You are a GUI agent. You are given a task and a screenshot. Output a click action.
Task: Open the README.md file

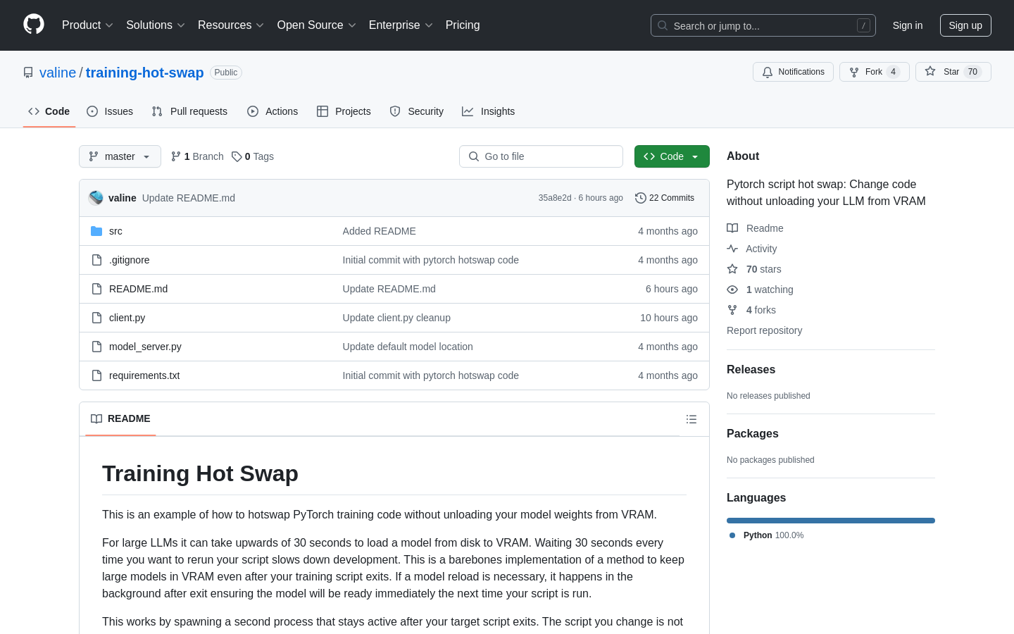coord(138,289)
